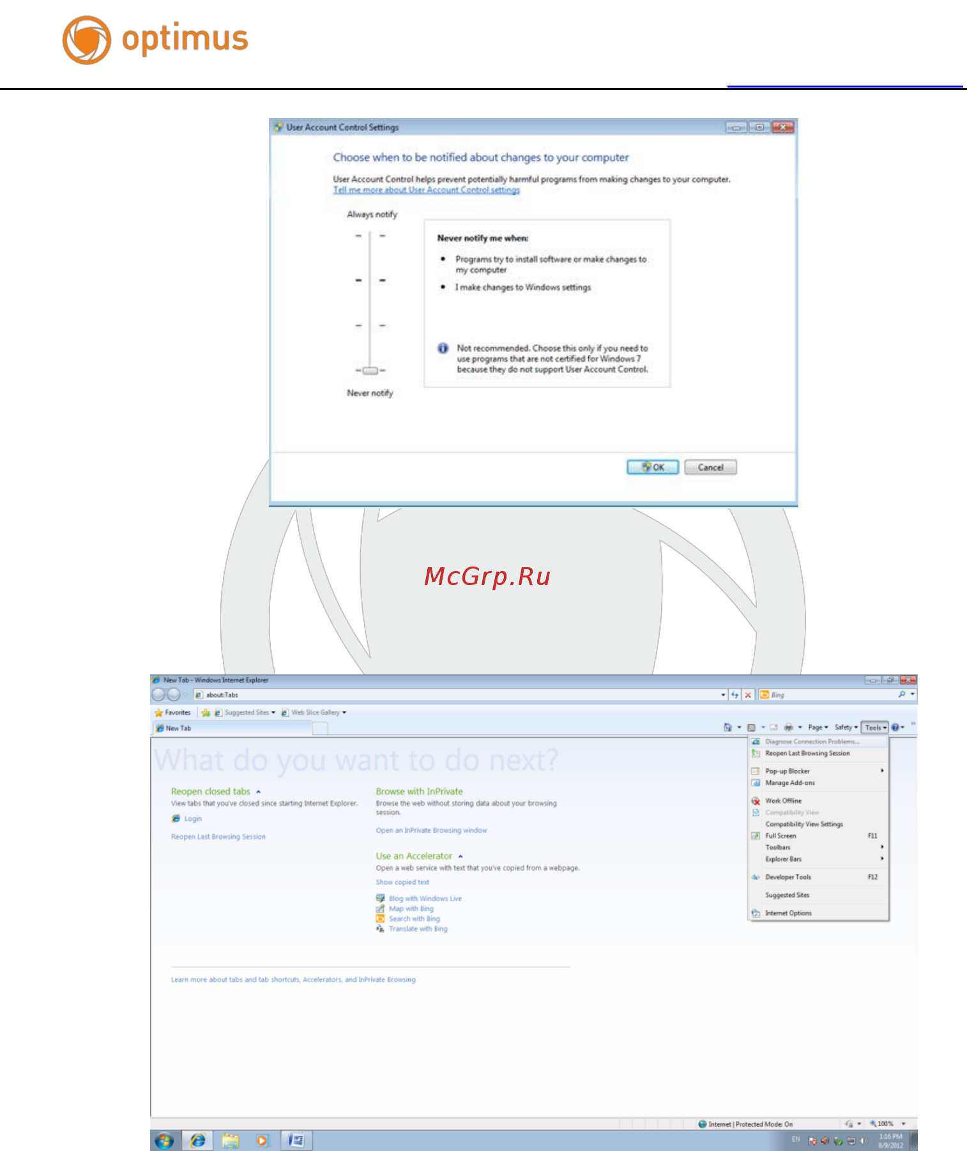Open the search provider dropdown arrow

pyautogui.click(x=913, y=694)
